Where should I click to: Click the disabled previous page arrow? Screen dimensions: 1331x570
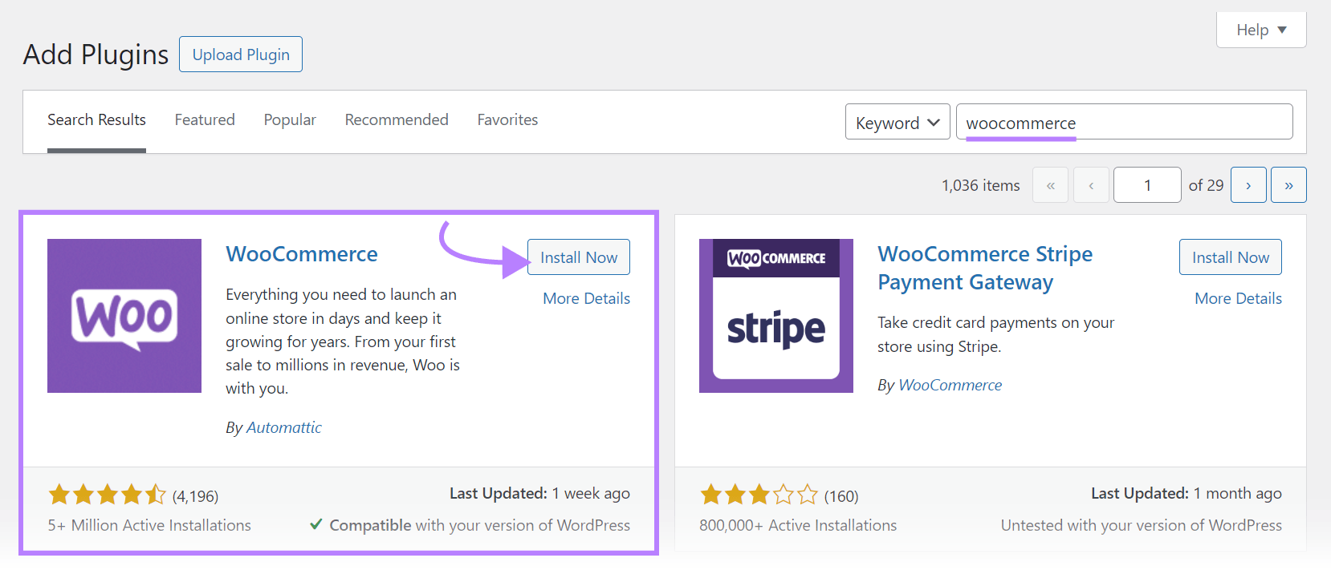tap(1091, 185)
